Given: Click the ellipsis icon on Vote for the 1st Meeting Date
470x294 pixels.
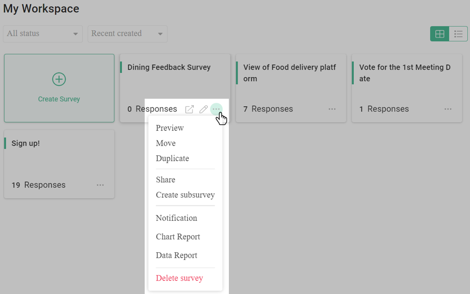Looking at the screenshot, I should [x=448, y=109].
